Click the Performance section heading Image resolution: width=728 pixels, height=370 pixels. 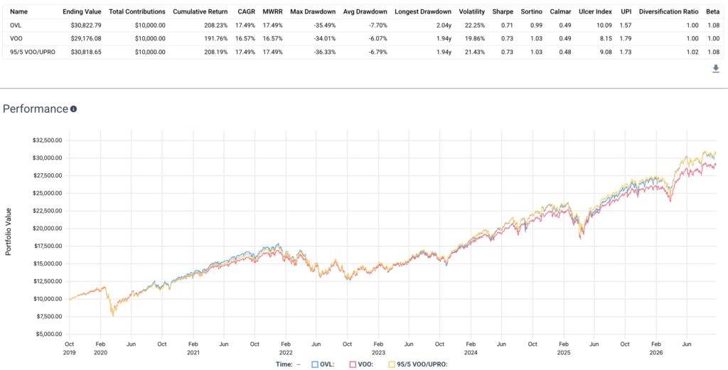(36, 109)
